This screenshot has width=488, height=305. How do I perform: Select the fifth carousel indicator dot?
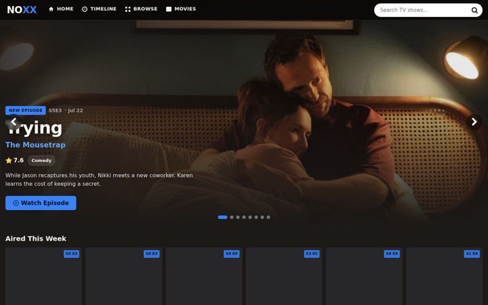click(x=250, y=218)
